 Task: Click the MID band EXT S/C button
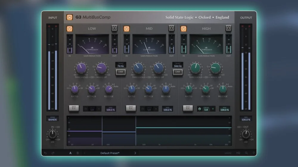pos(131,108)
